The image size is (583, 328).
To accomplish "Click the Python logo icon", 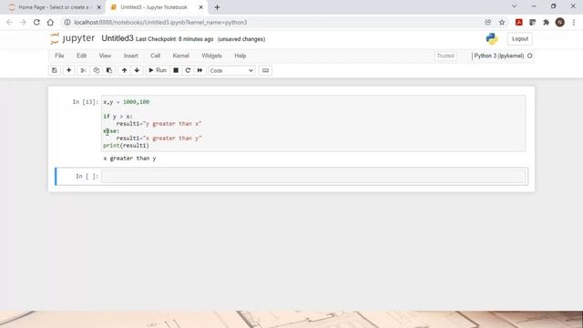I will pos(492,38).
